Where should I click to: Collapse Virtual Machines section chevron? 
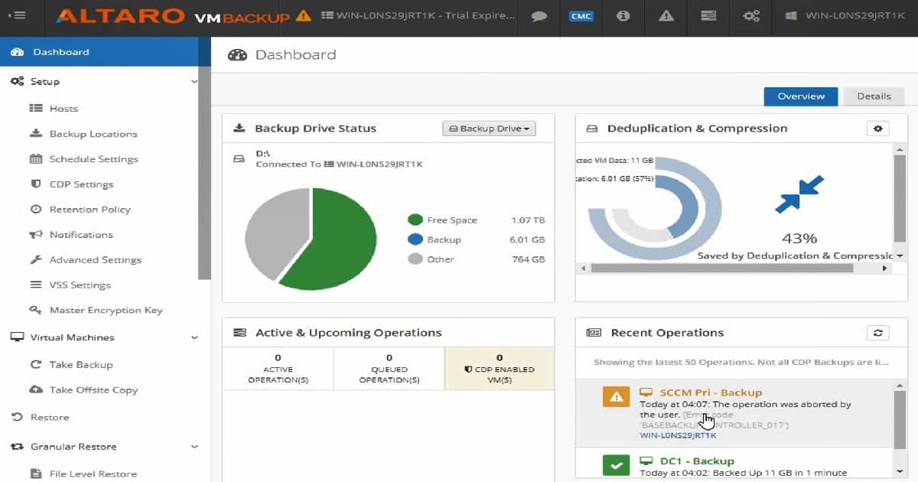pyautogui.click(x=194, y=337)
